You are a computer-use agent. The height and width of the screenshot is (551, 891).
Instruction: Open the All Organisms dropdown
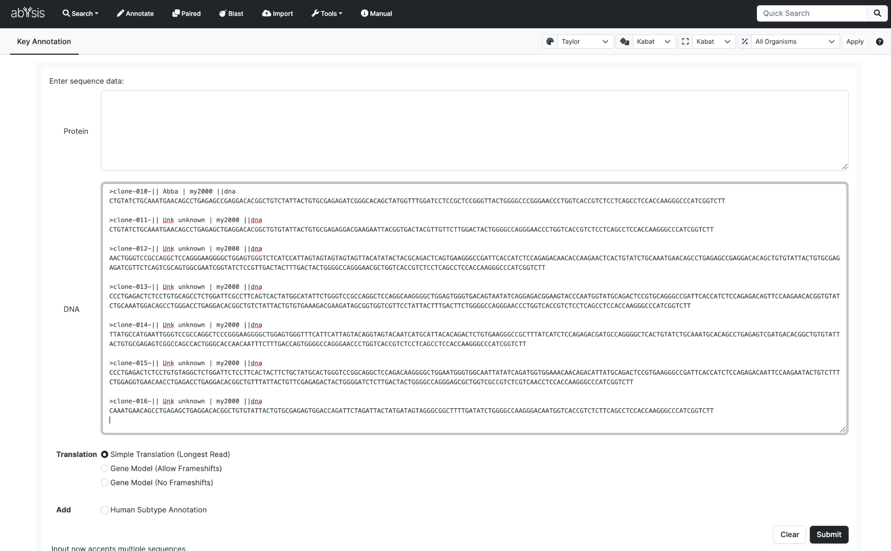tap(795, 41)
